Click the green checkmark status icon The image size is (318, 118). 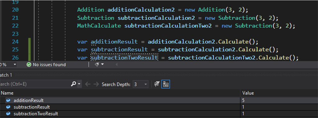[29, 64]
